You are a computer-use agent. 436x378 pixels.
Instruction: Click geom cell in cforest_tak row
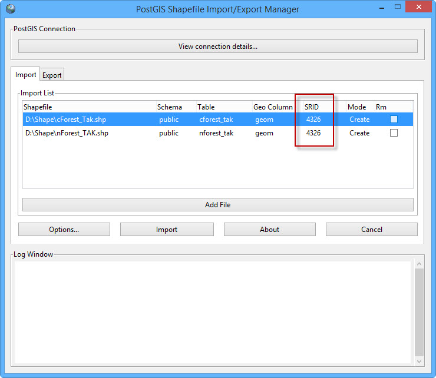264,120
